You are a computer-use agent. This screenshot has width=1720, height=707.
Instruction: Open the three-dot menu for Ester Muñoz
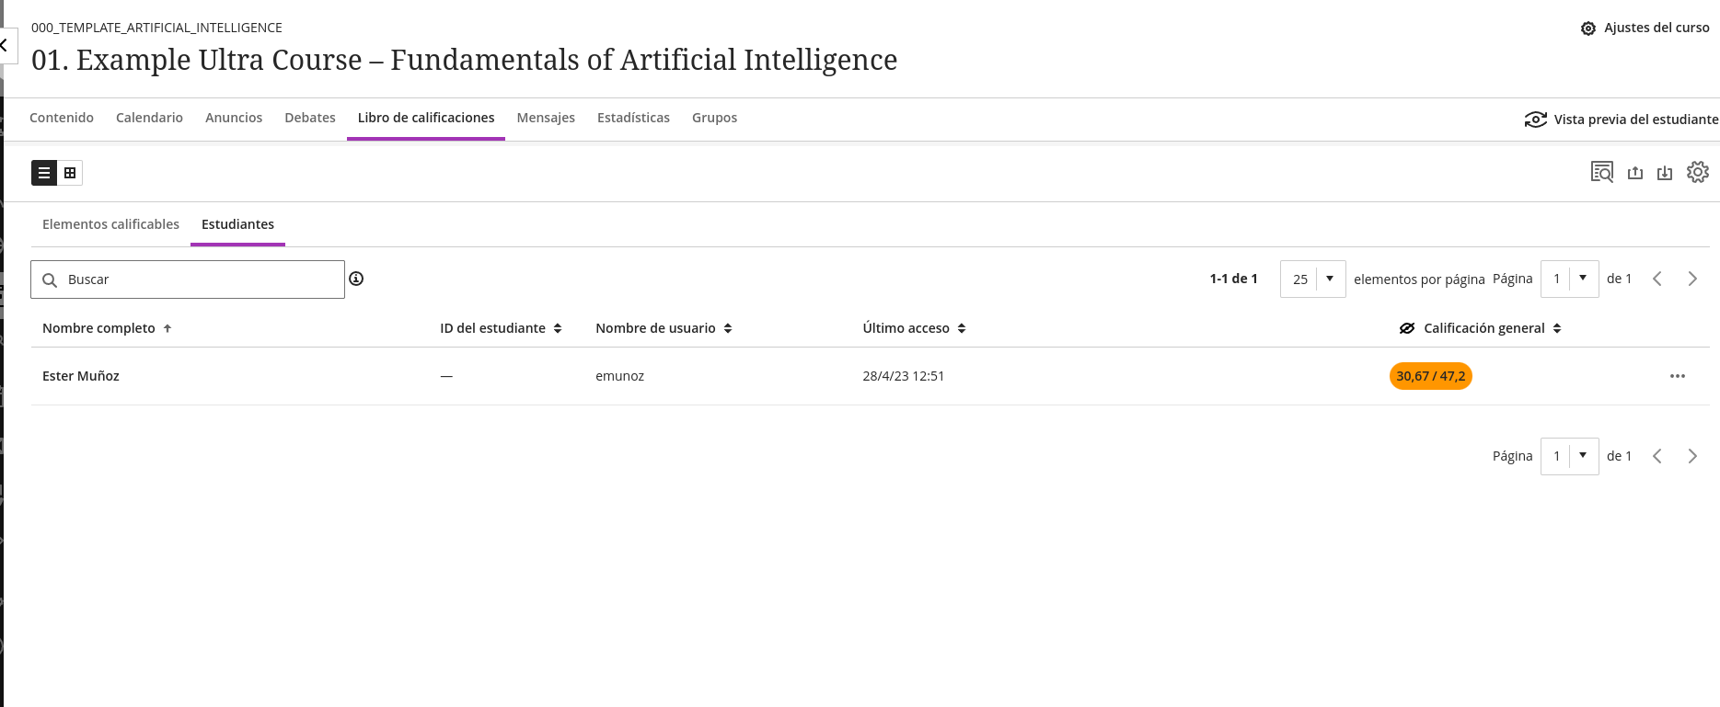coord(1678,376)
